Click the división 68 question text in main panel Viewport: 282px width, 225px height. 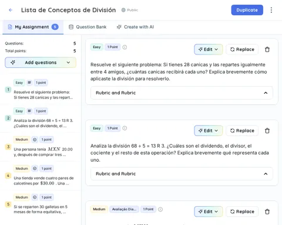tap(180, 153)
